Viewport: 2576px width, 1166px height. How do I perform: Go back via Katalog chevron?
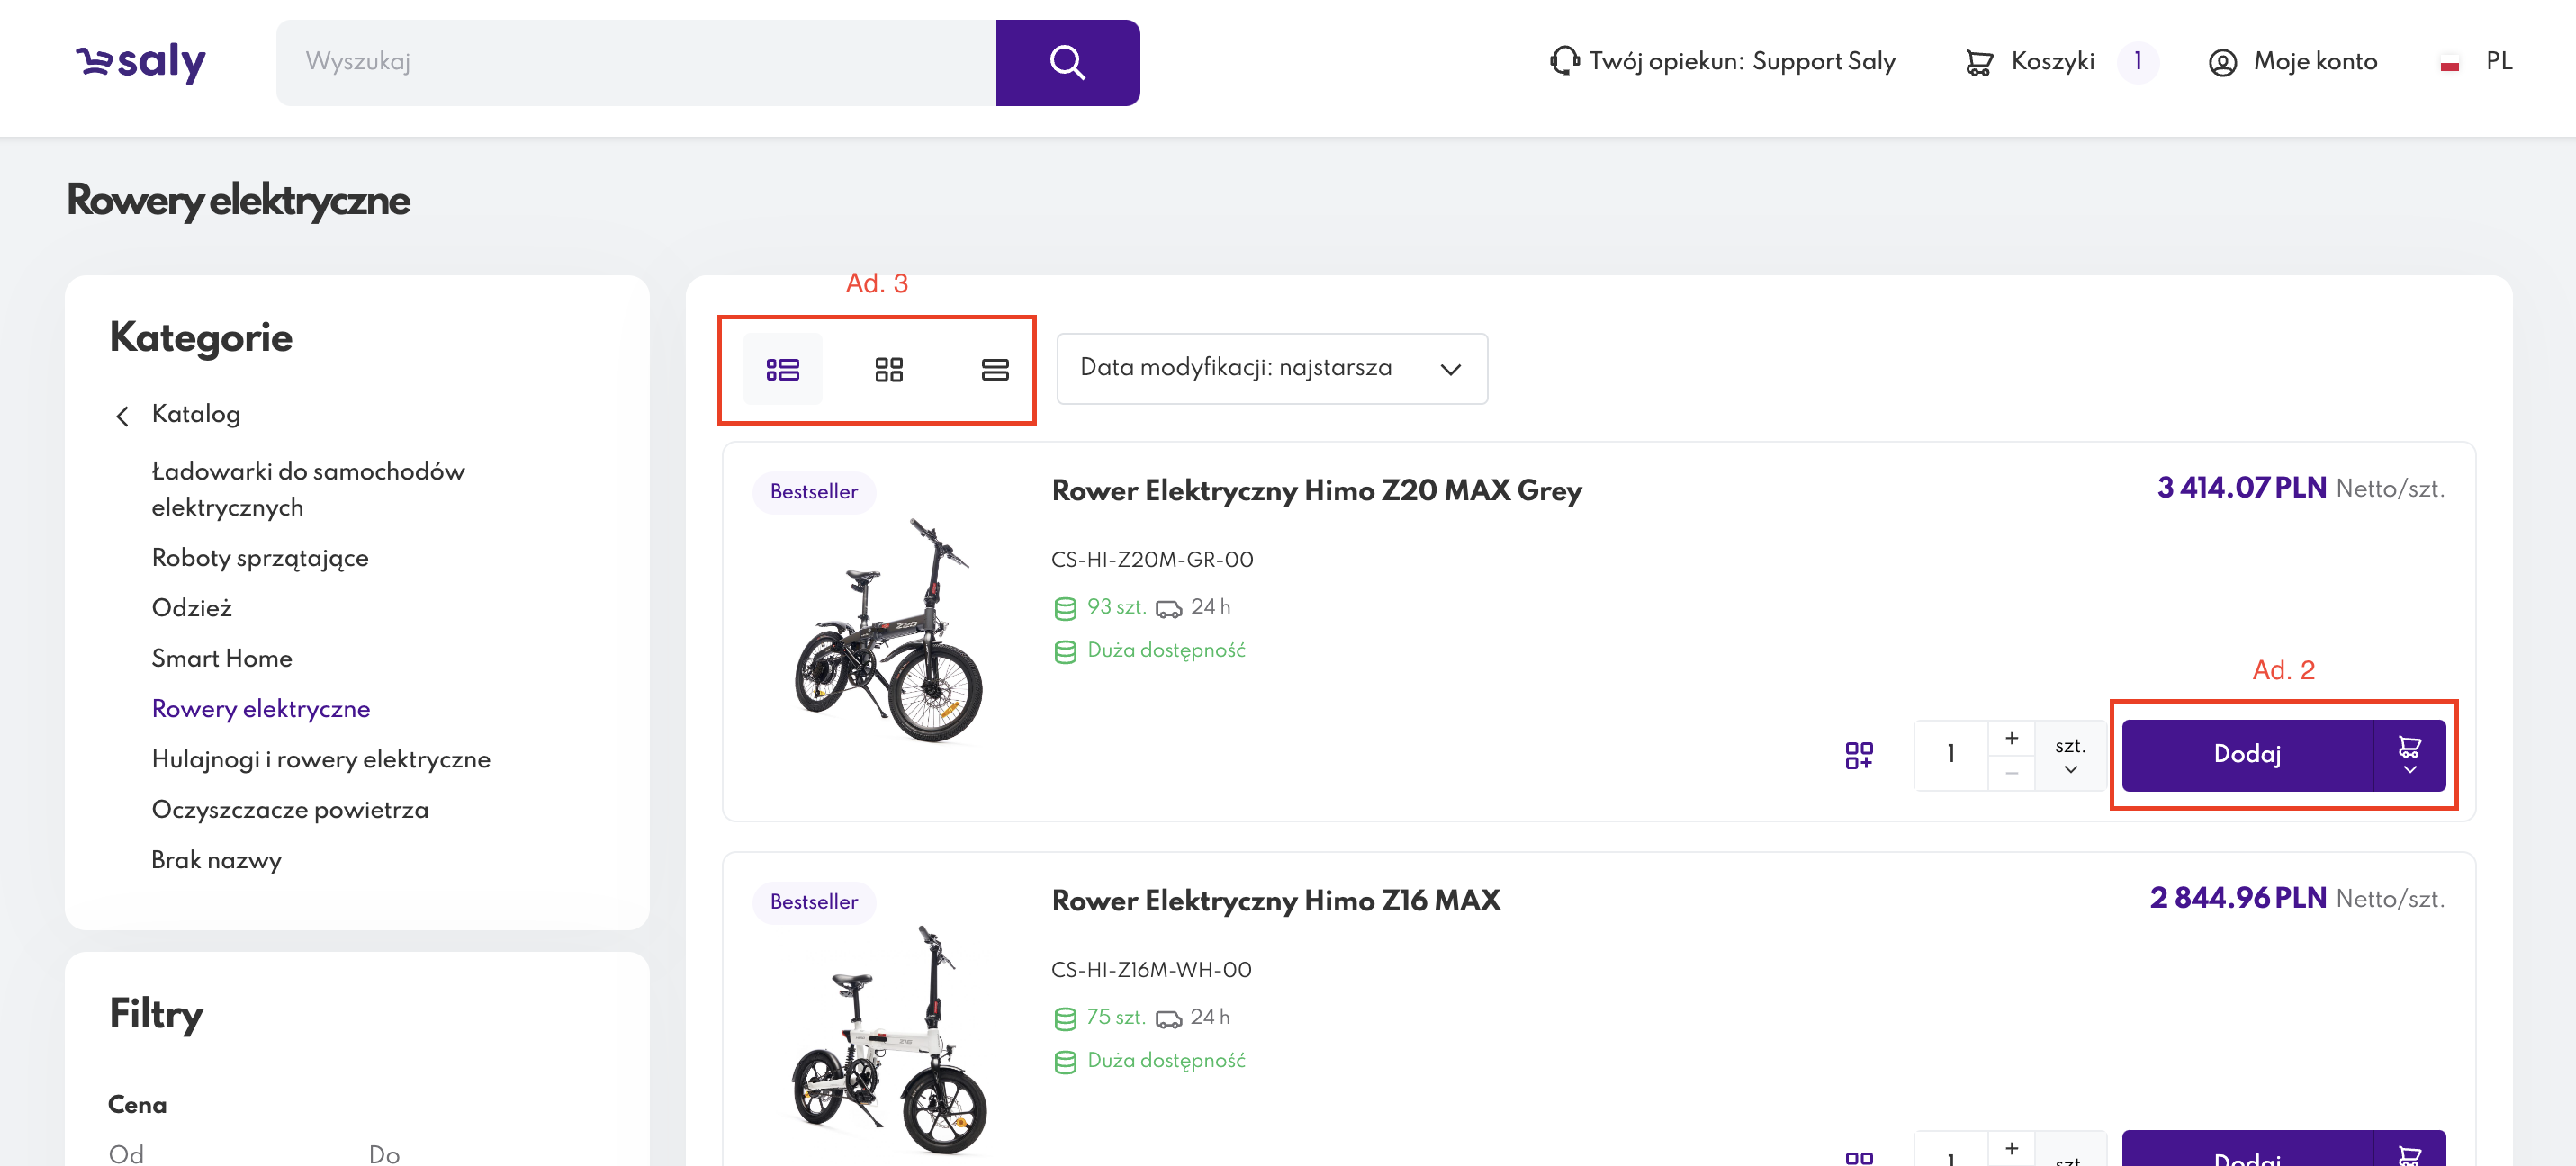pos(123,415)
